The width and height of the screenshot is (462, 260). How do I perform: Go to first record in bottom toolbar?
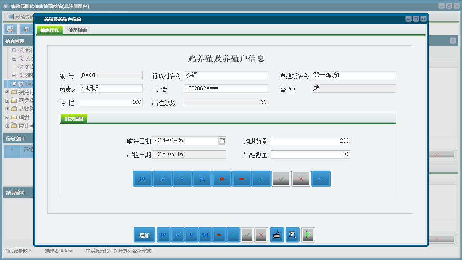[x=164, y=235]
